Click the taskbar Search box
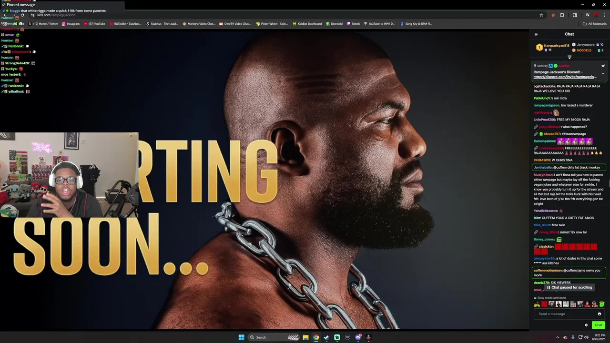 pyautogui.click(x=274, y=337)
